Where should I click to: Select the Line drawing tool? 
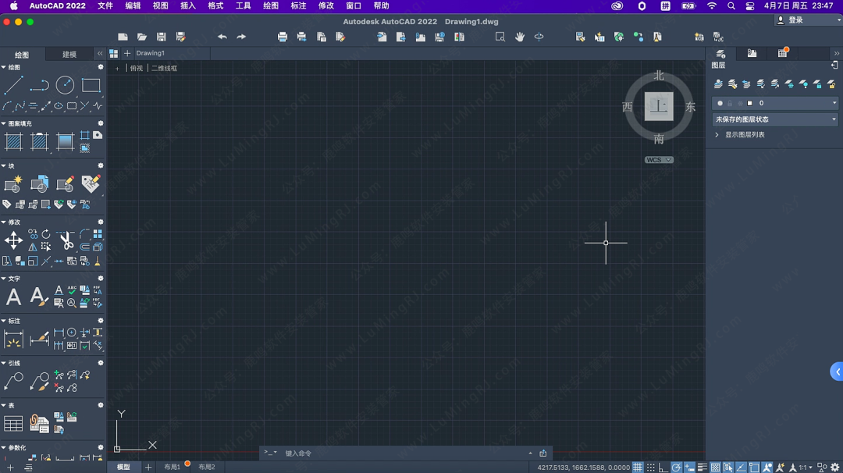[13, 85]
